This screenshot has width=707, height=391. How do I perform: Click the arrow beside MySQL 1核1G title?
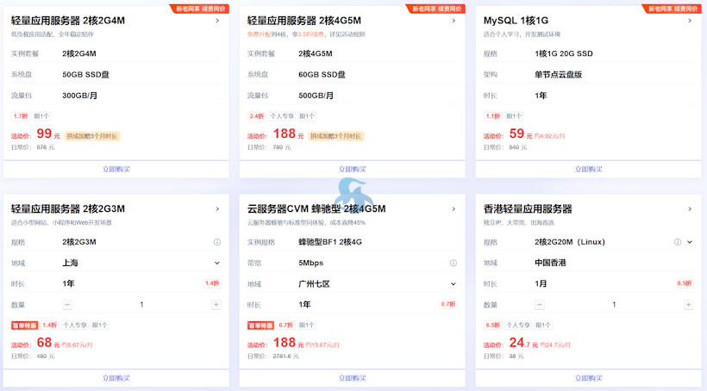point(689,21)
